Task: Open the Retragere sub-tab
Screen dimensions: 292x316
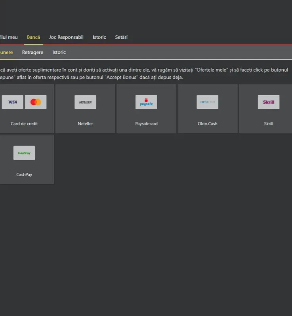Action: click(32, 52)
